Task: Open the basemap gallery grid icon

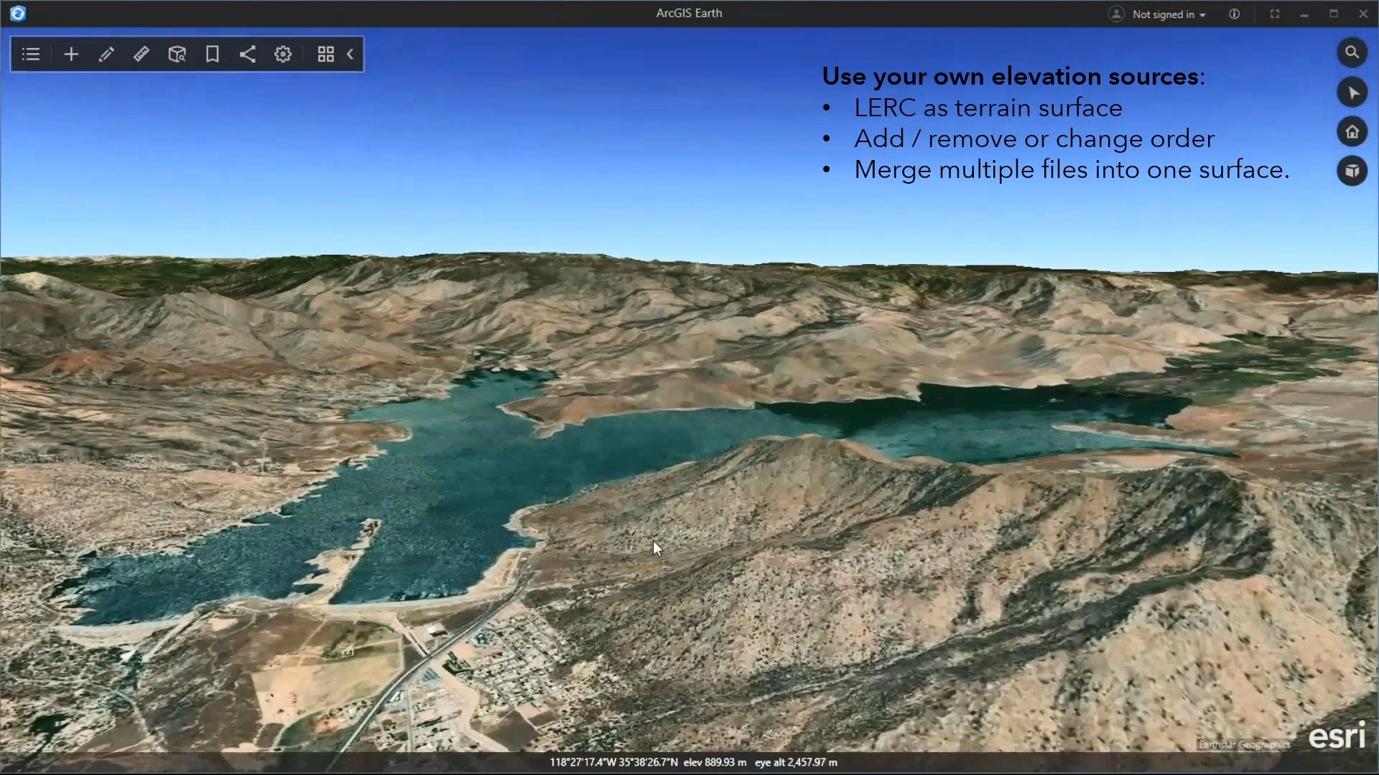Action: click(x=325, y=55)
